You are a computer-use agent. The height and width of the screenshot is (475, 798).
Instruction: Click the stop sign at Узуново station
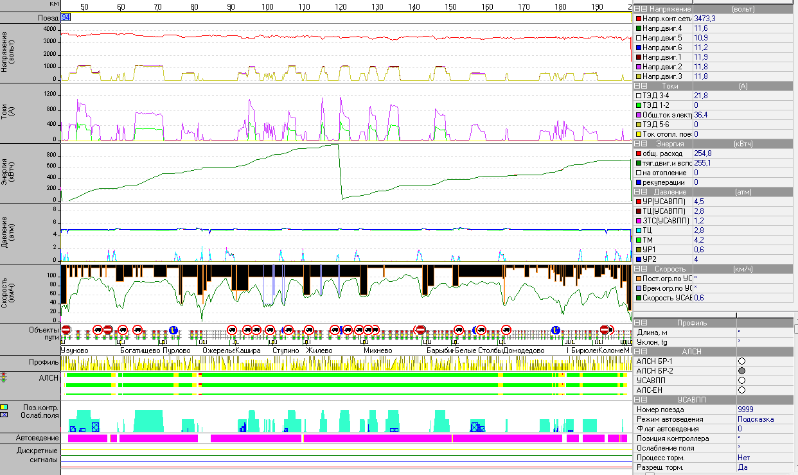66,330
